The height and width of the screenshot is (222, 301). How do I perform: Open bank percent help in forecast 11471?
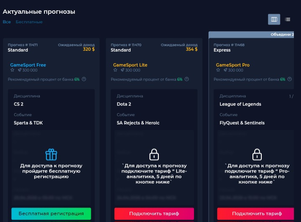click(84, 79)
